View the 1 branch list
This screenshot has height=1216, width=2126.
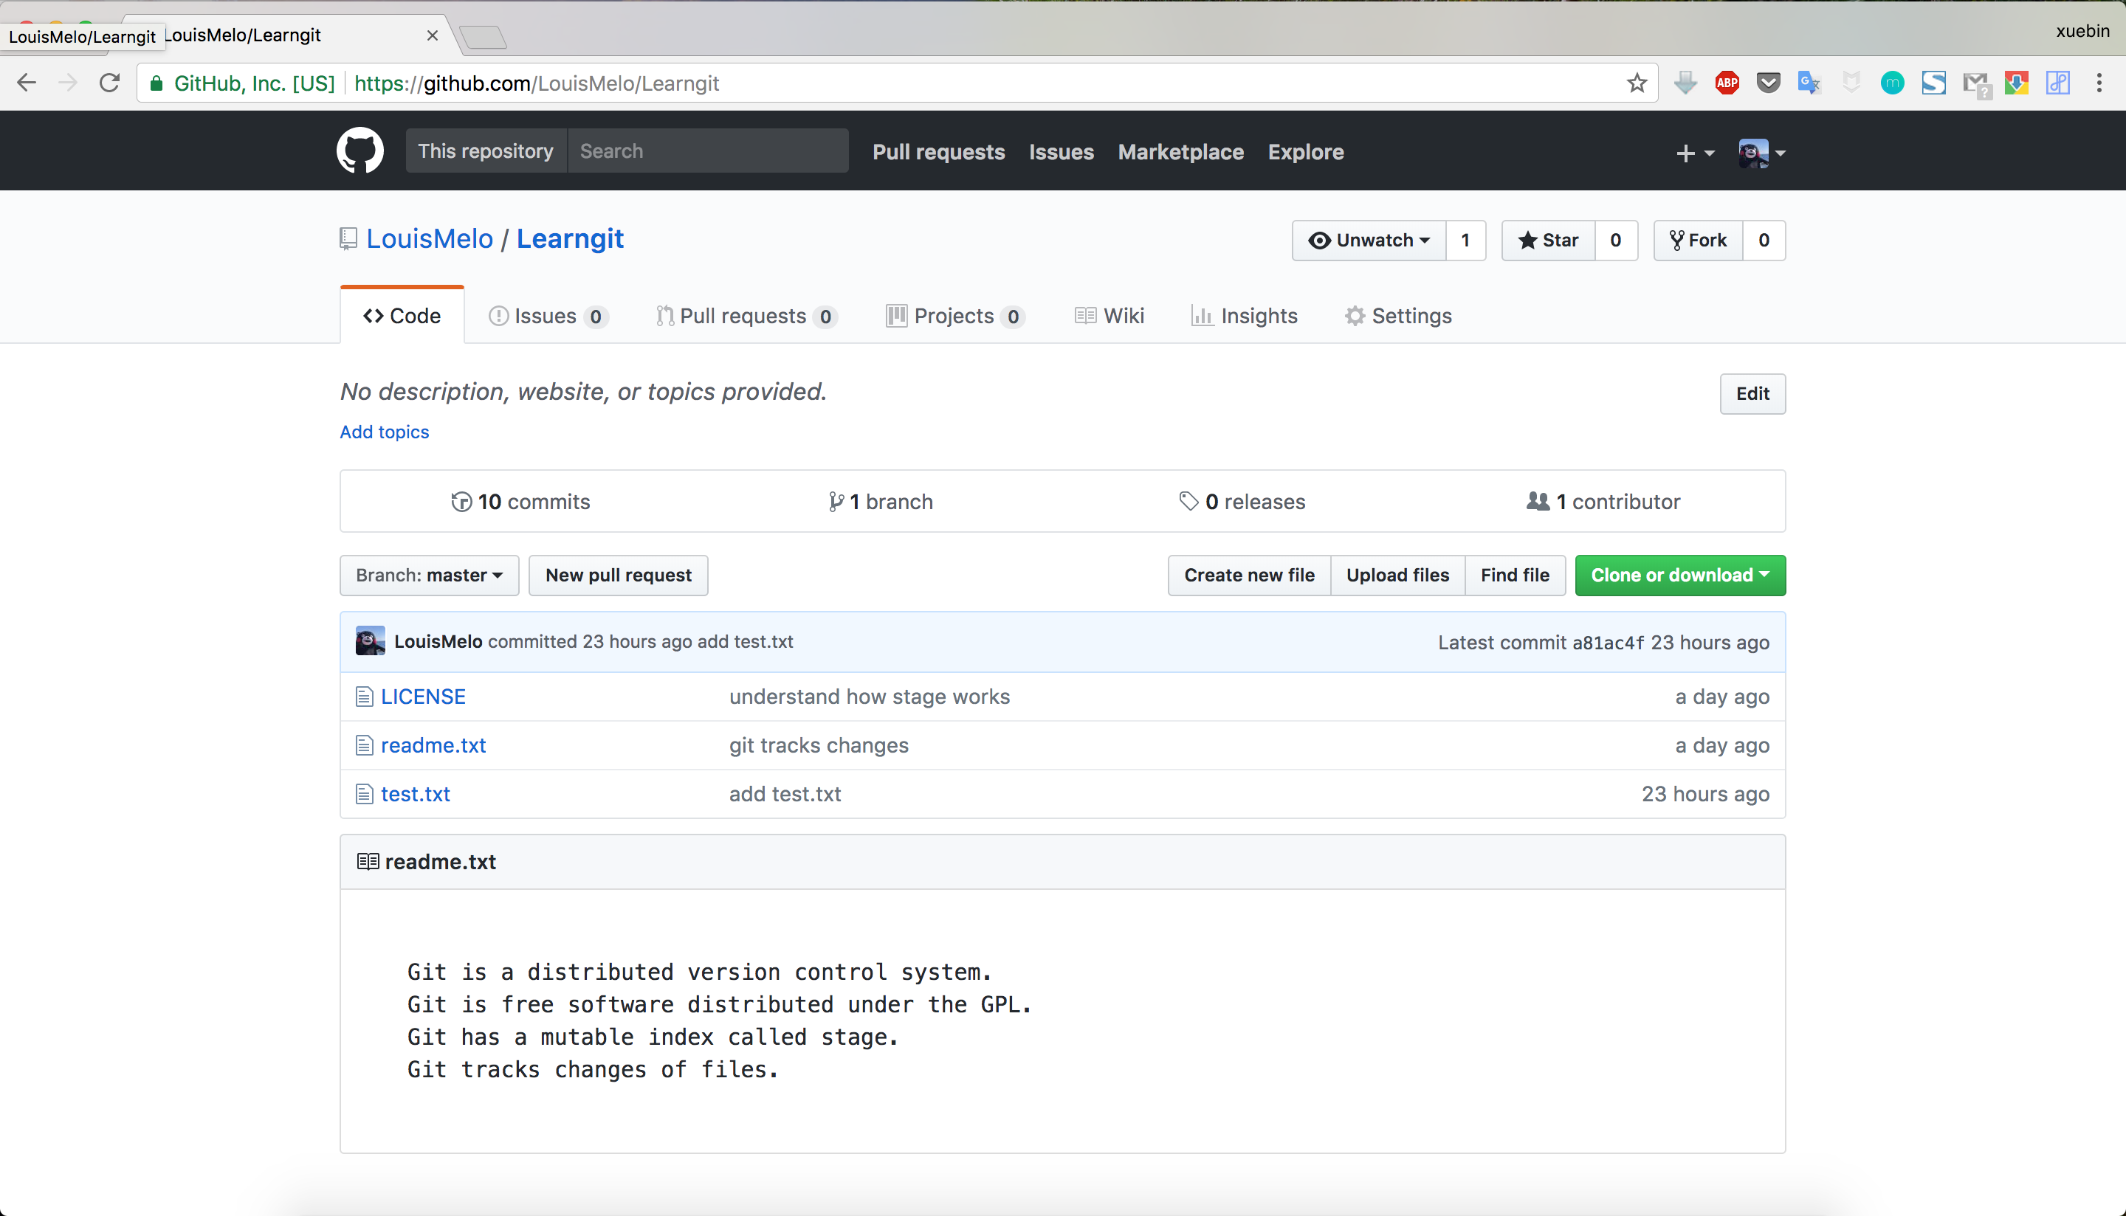coord(881,502)
